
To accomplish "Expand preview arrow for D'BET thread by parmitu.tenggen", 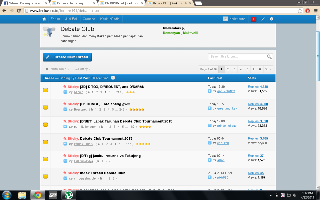I will click(x=65, y=127).
